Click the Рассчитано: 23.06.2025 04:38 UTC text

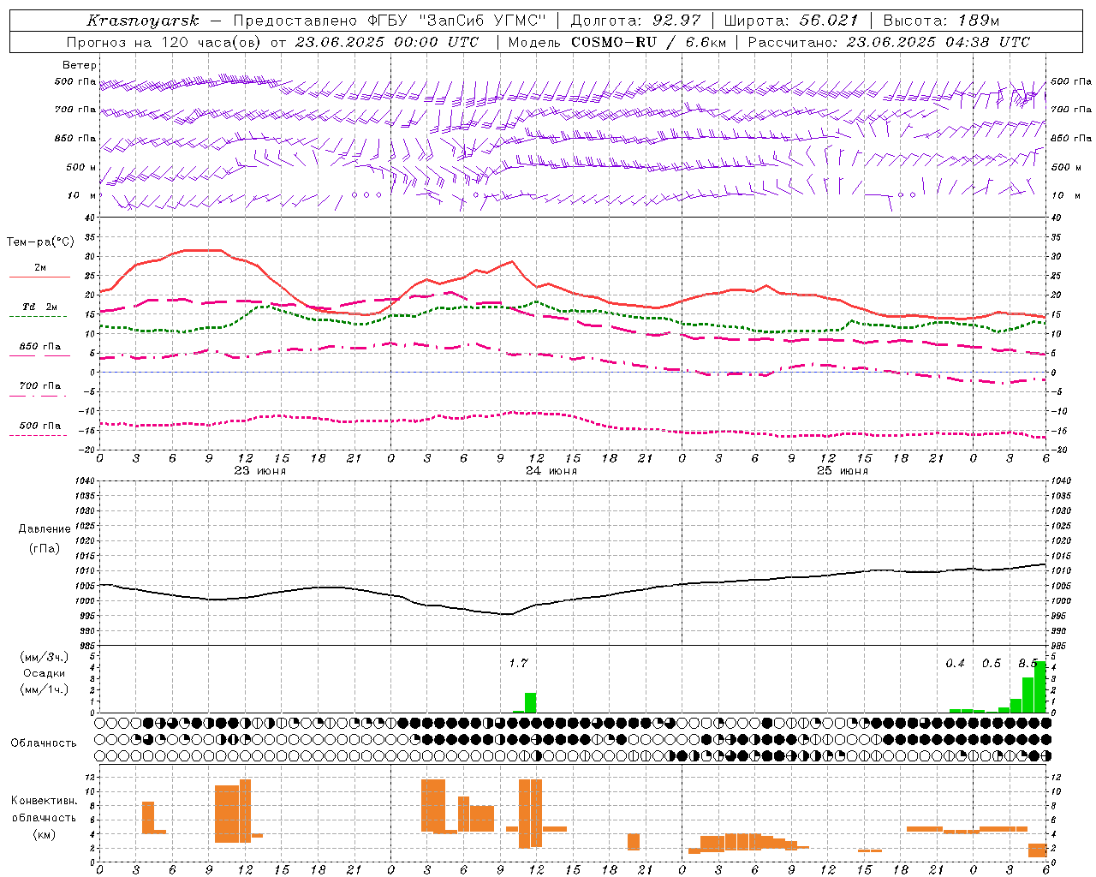click(x=890, y=42)
